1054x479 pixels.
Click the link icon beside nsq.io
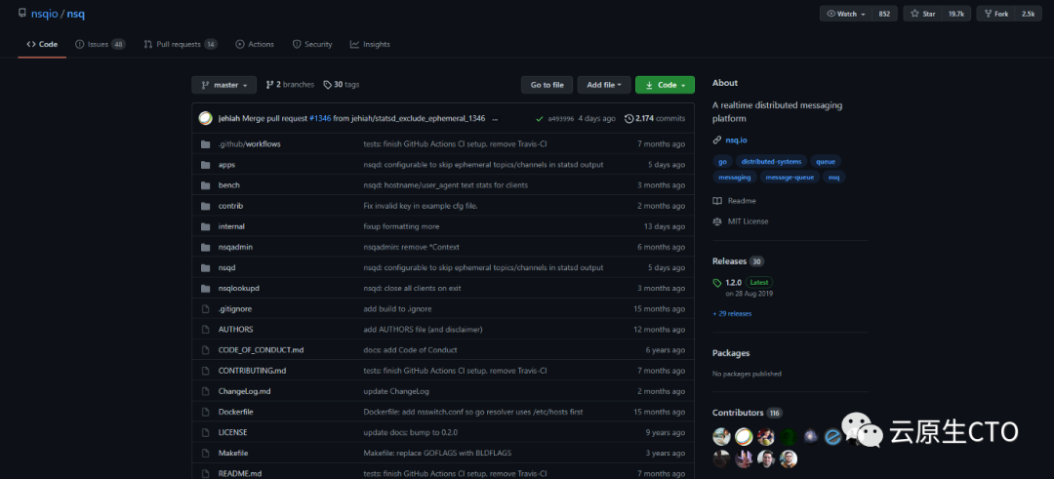(x=717, y=140)
